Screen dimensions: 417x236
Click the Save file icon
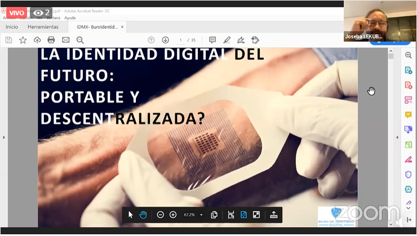(x=8, y=40)
